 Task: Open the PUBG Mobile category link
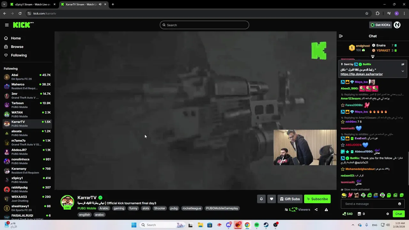[x=87, y=208]
